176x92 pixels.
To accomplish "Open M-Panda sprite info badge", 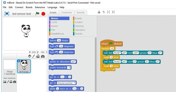I will pyautogui.click(x=19, y=61).
